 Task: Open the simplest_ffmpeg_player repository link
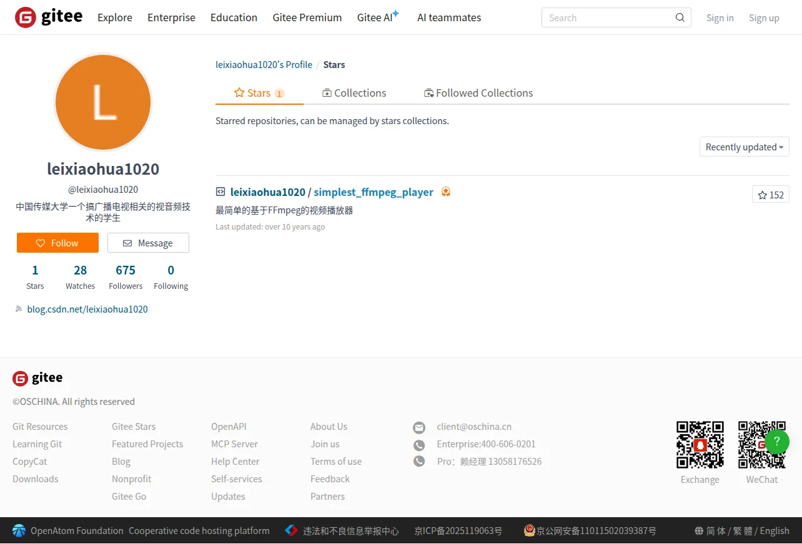pyautogui.click(x=374, y=192)
